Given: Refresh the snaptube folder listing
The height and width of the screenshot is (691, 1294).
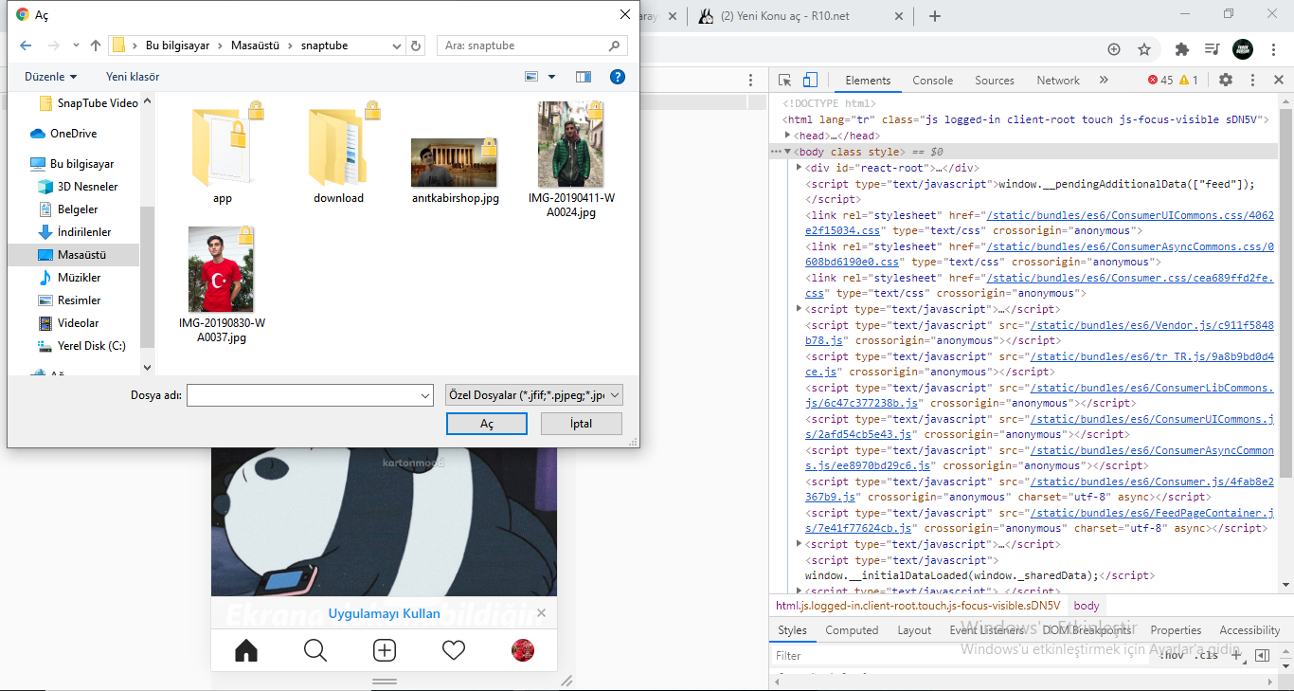Looking at the screenshot, I should tap(417, 45).
